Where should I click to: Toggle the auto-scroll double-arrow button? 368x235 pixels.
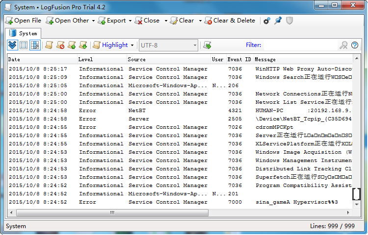point(12,45)
